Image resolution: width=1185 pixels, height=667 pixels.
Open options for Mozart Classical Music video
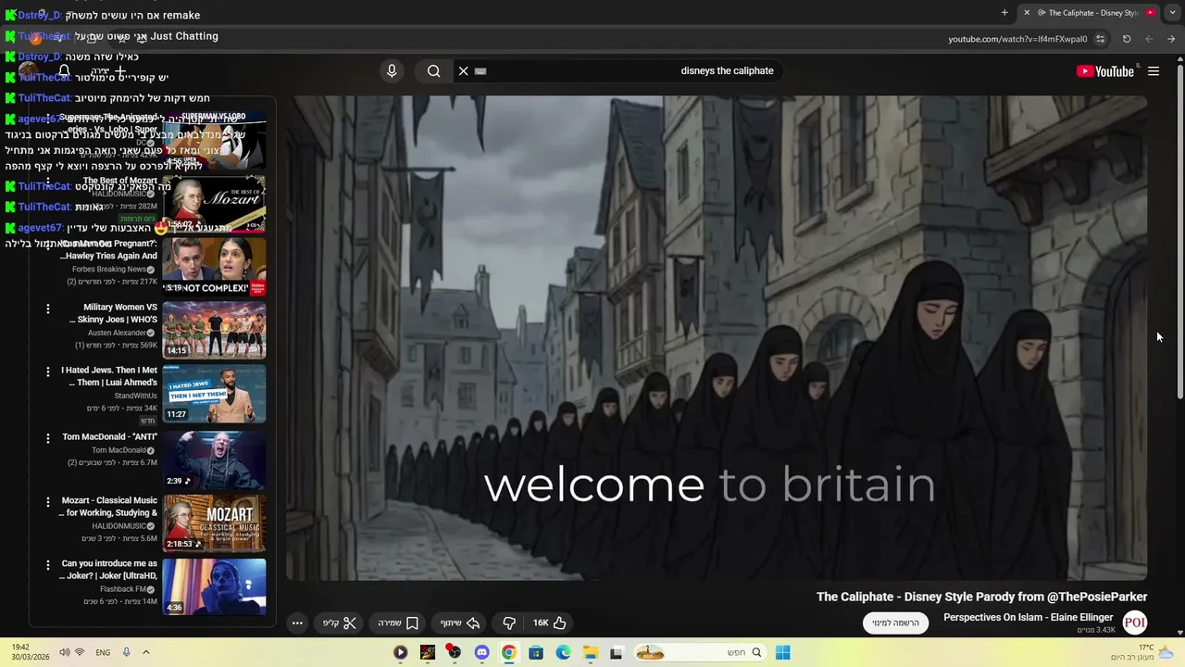(x=48, y=502)
